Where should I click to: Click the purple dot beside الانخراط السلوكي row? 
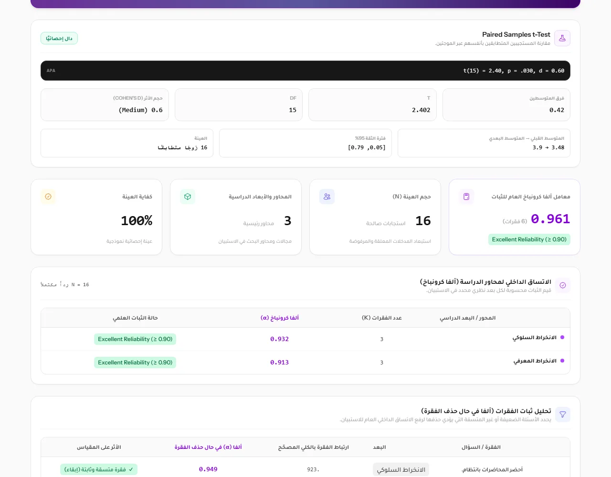[x=562, y=337]
